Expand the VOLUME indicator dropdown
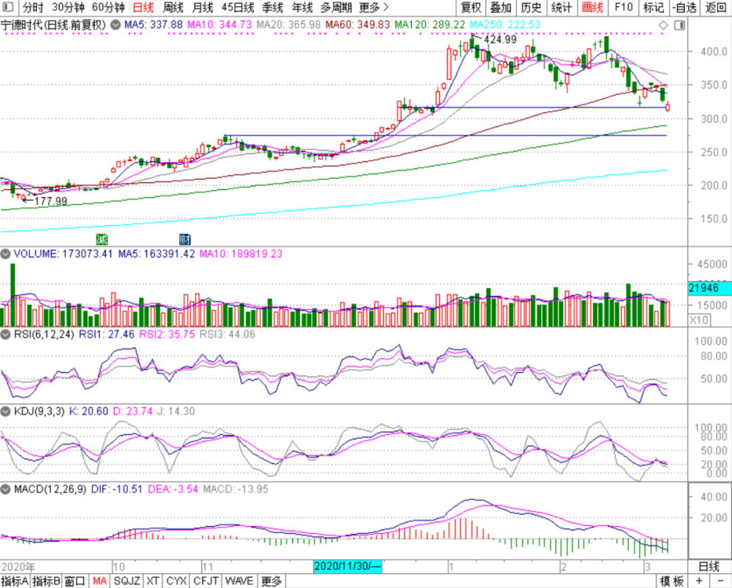 click(5, 254)
